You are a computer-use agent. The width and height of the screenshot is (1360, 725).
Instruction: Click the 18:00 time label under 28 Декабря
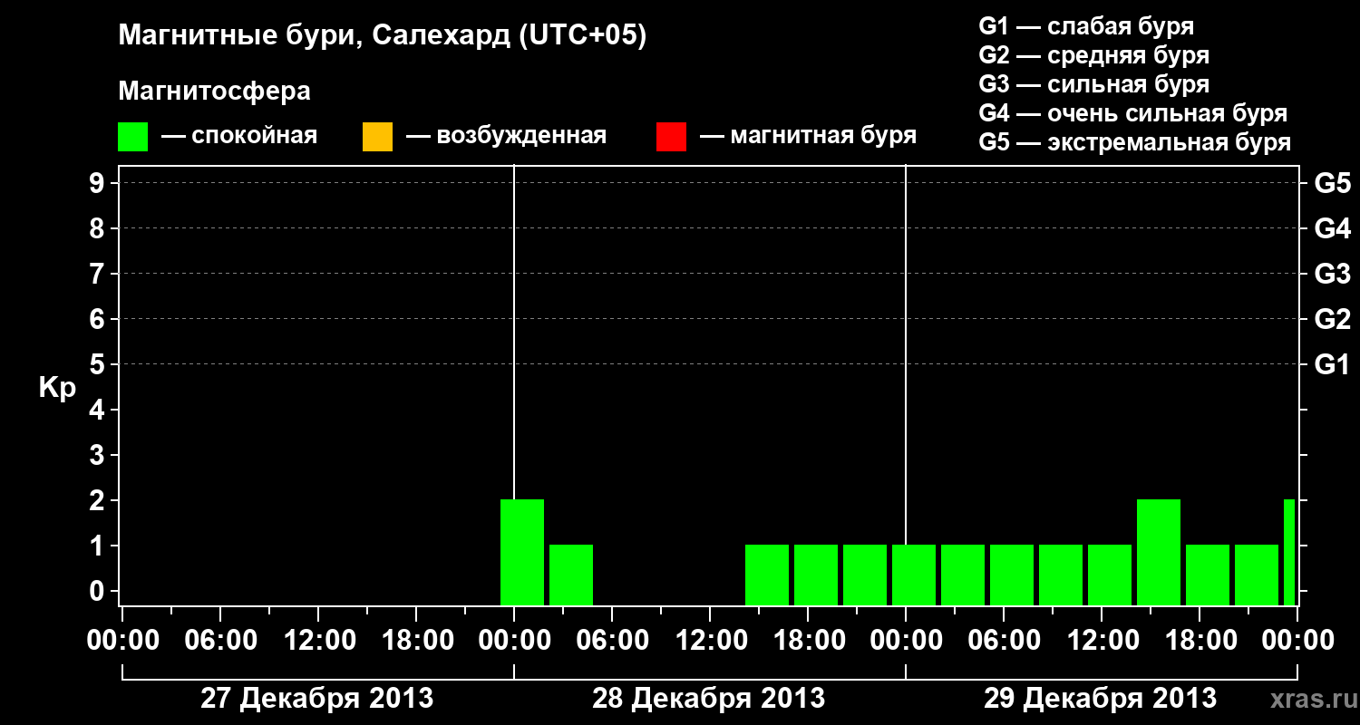tap(809, 640)
